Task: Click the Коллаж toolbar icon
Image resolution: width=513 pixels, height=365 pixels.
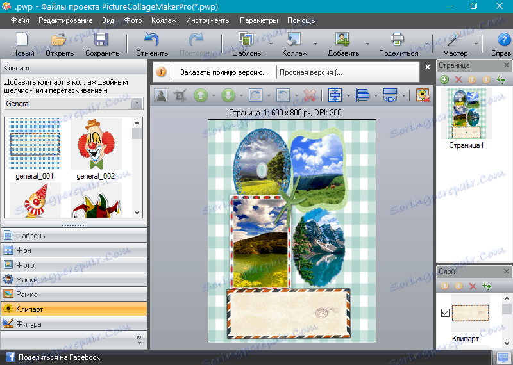Action: pyautogui.click(x=294, y=40)
